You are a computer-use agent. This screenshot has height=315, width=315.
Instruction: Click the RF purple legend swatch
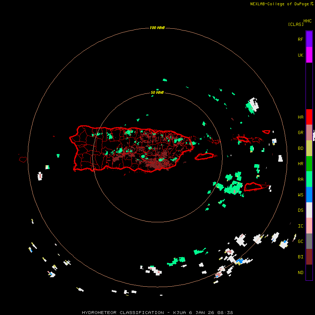[309, 39]
